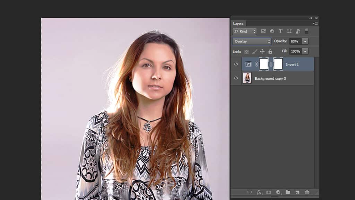This screenshot has height=200, width=355.
Task: Open the Kind filter dropdown
Action: pyautogui.click(x=244, y=31)
